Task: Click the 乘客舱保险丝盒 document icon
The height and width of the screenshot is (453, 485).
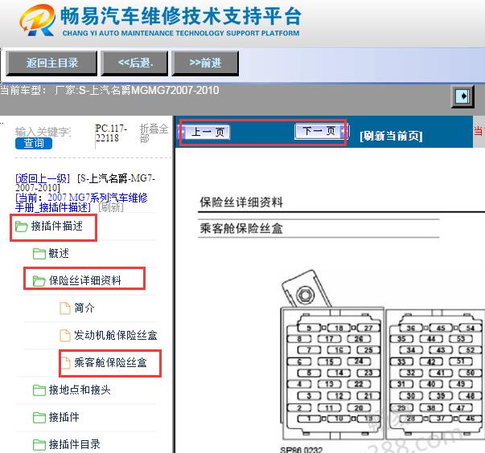Action: click(x=66, y=362)
